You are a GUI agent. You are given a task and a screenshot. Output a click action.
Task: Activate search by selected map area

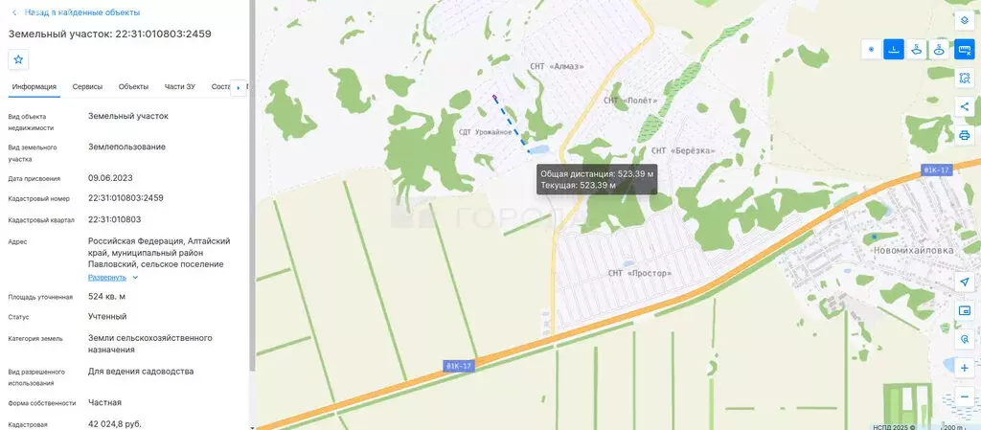(964, 79)
